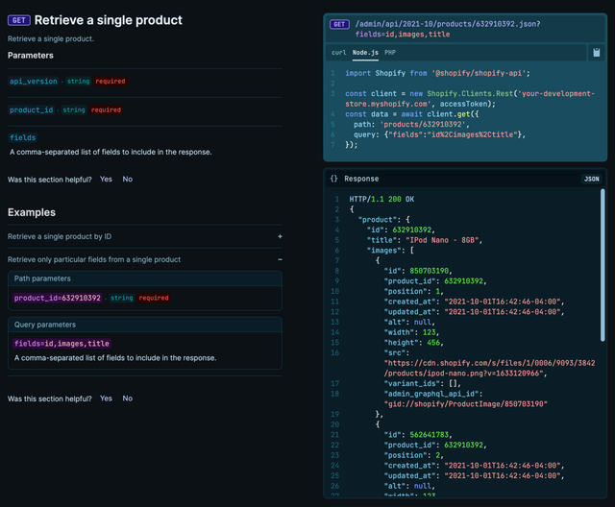The height and width of the screenshot is (507, 615).
Task: Click the string tag beside product_id=632910392
Action: [122, 299]
